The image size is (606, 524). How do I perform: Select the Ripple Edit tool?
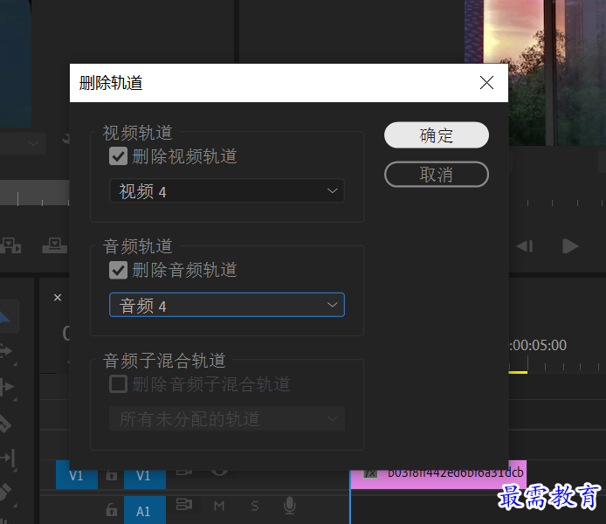(x=7, y=386)
